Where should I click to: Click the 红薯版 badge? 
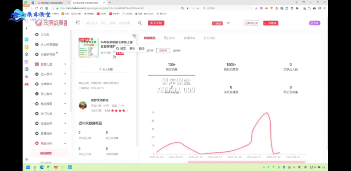tap(217, 23)
